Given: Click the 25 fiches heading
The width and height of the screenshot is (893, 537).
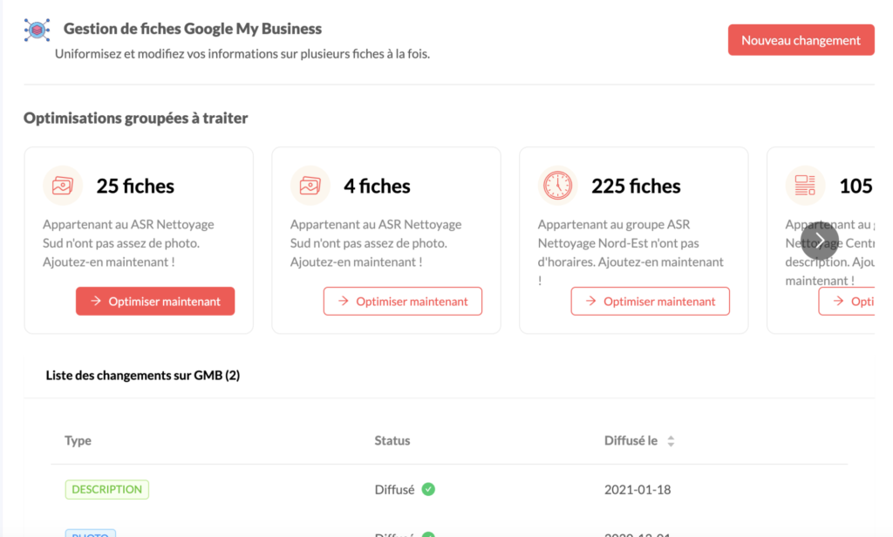Looking at the screenshot, I should tap(135, 187).
